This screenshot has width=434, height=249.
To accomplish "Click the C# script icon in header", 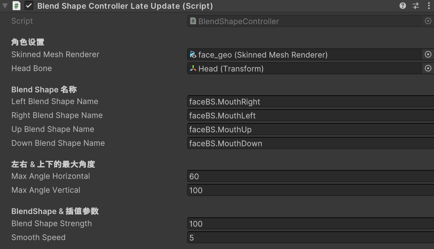I will 16,6.
